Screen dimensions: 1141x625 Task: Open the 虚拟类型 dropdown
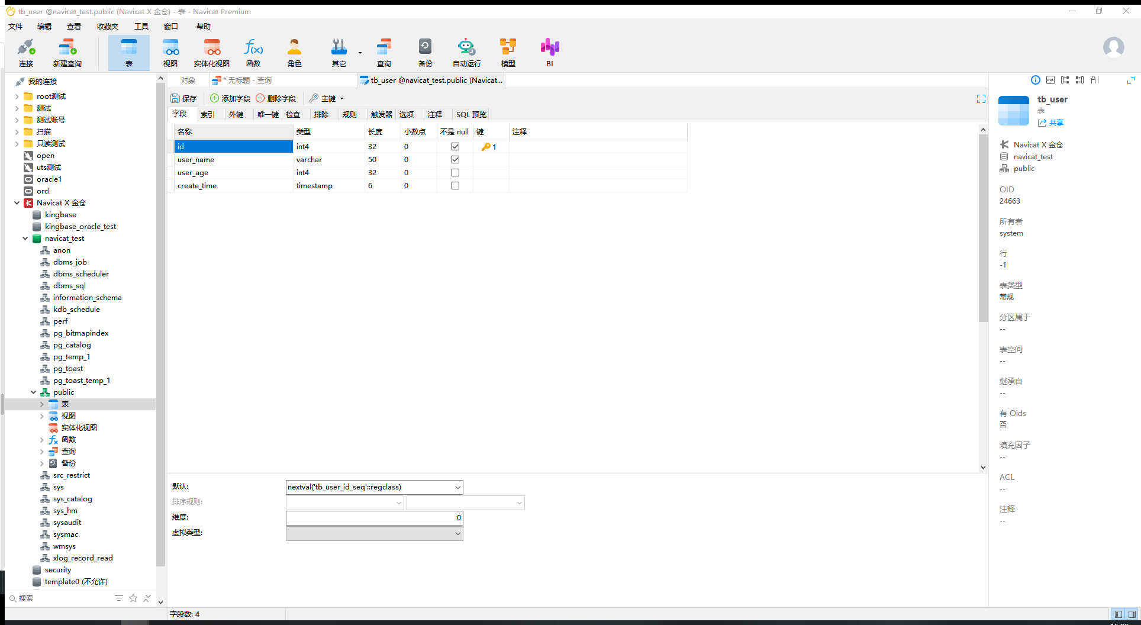[x=457, y=533]
